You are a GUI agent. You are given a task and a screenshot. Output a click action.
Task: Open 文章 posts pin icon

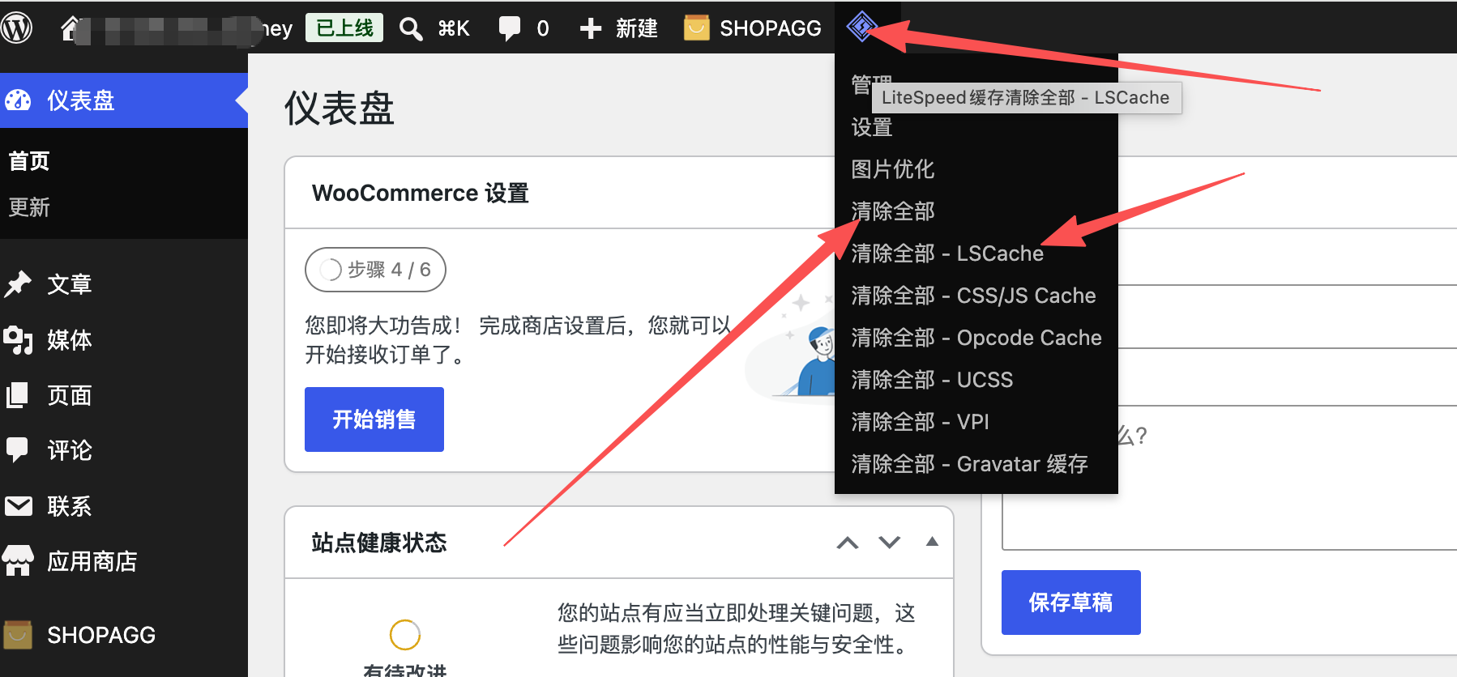click(x=18, y=284)
